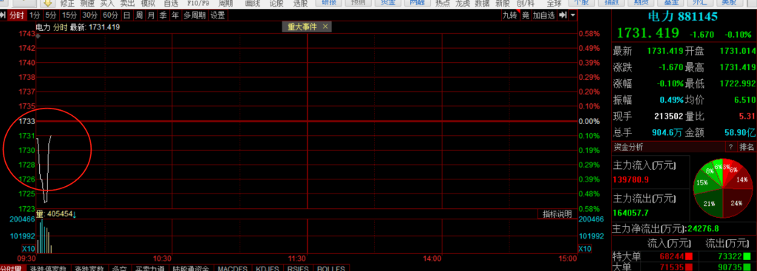Click the question mark help icon in 资金分析
The height and width of the screenshot is (271, 757).
coord(730,147)
